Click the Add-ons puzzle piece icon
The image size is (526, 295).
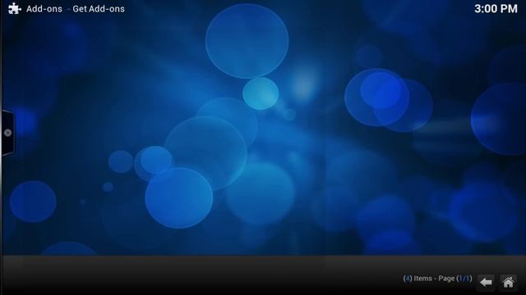(x=15, y=8)
